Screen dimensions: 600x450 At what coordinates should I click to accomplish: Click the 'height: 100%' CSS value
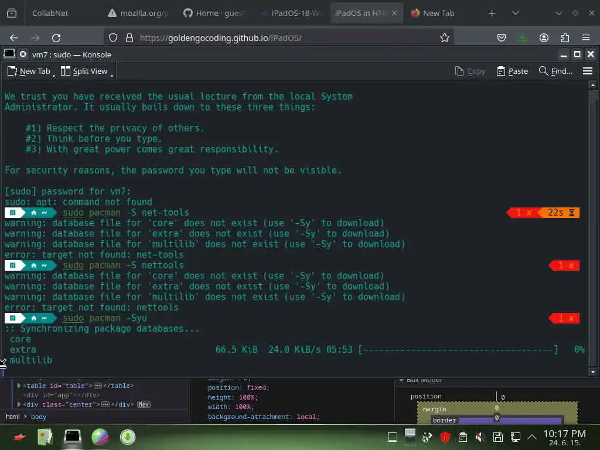tap(247, 398)
